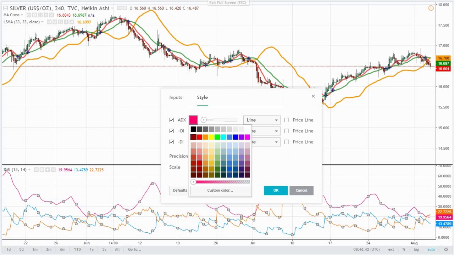Remove DMI indicator with X icon
The width and height of the screenshot is (454, 255).
[53, 170]
